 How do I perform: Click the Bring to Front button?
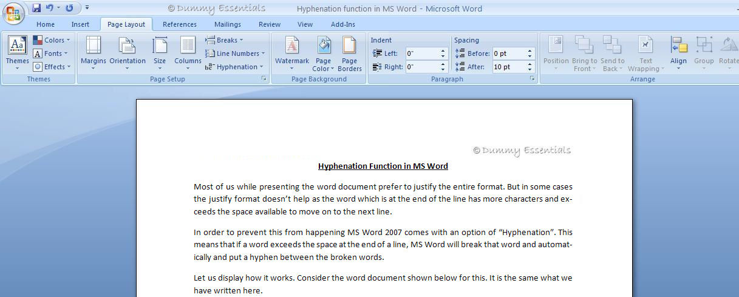pyautogui.click(x=584, y=53)
